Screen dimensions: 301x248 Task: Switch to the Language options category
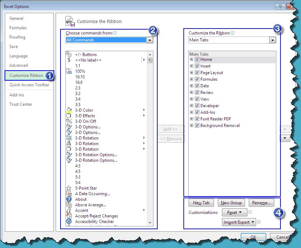click(x=18, y=56)
